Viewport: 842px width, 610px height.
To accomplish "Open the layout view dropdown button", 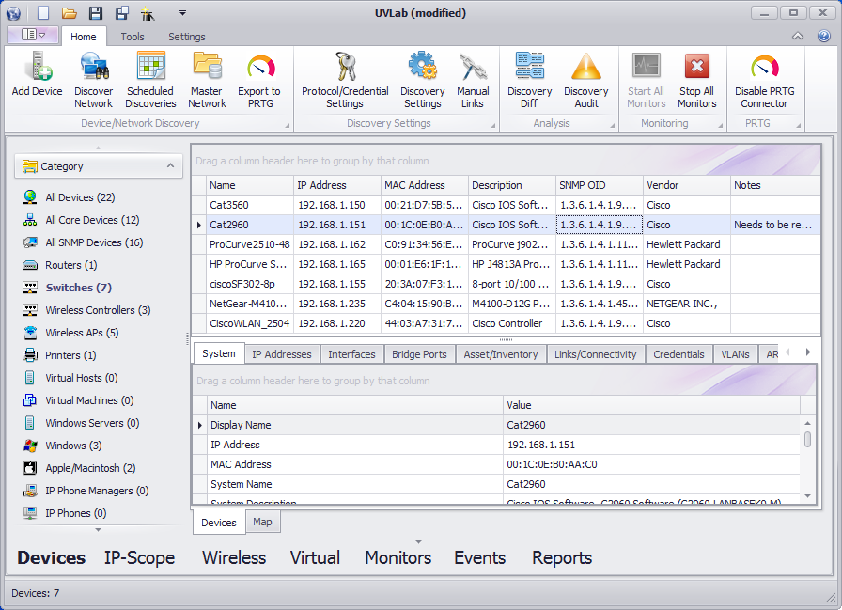I will 33,35.
